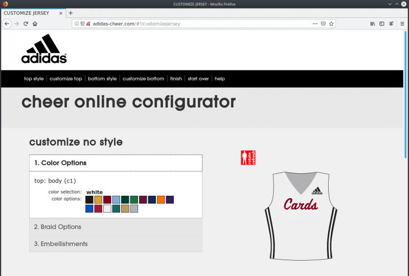Click start over in navigation

pyautogui.click(x=198, y=79)
